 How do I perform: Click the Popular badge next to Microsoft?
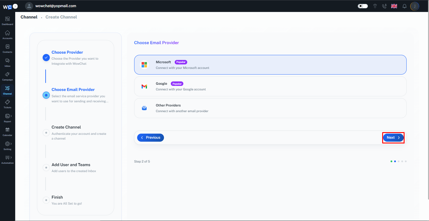[181, 62]
